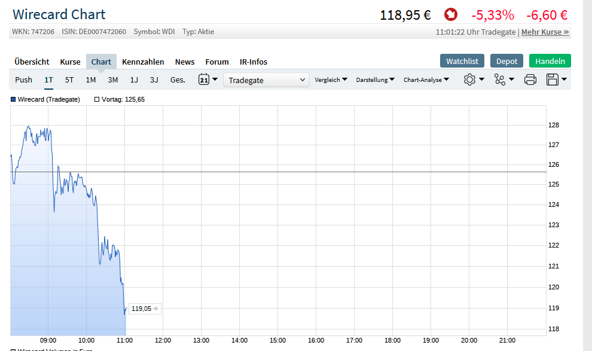The image size is (592, 351).
Task: Expand the Tradegate exchange dropdown
Action: [266, 80]
